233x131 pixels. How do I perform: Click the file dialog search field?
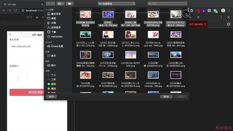click(167, 4)
